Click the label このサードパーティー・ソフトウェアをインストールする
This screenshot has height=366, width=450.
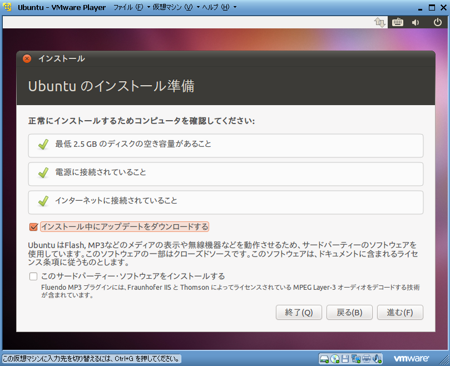133,276
